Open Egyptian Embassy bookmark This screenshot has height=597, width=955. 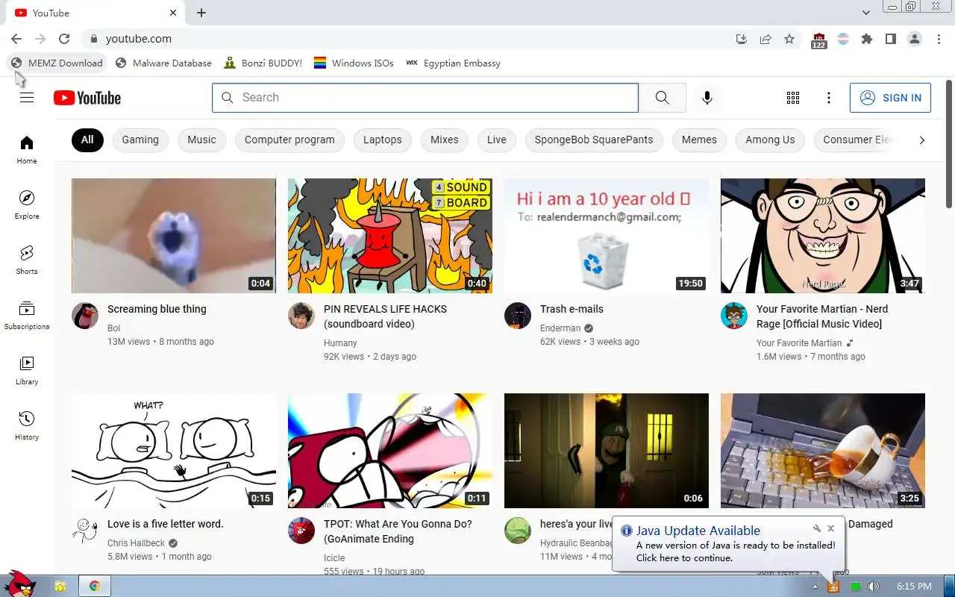pos(453,63)
